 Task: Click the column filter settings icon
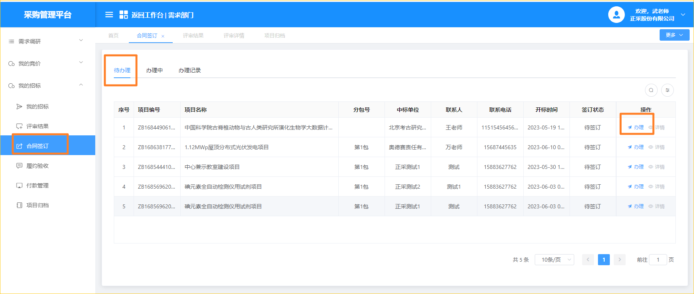click(668, 90)
